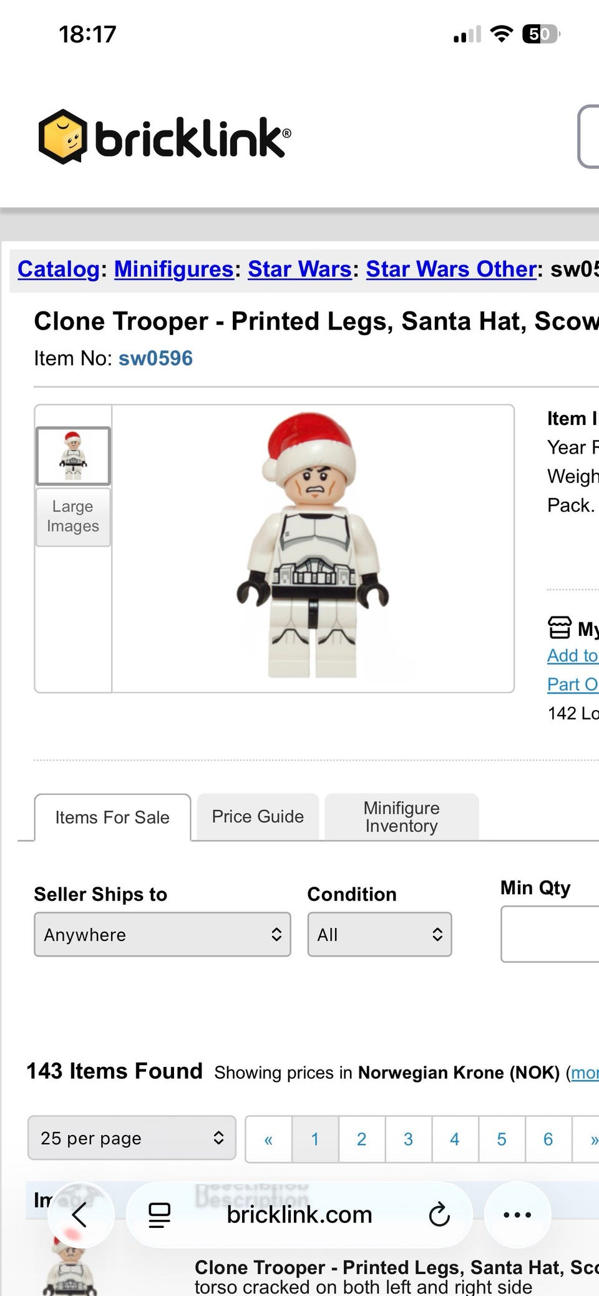
Task: Reload page with refresh icon
Action: tap(439, 1215)
